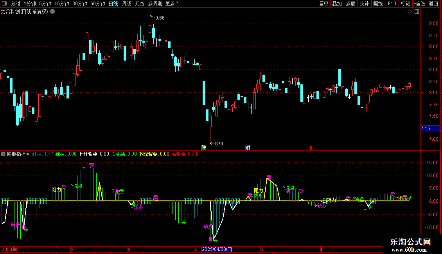Click the 7.15 current price tag
Image resolution: width=442 pixels, height=254 pixels.
tap(430, 129)
